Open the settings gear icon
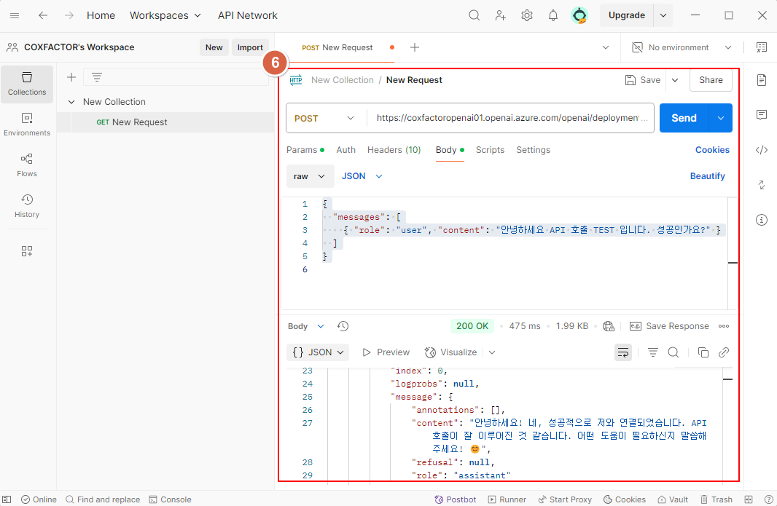Viewport: 777px width, 506px height. point(527,15)
